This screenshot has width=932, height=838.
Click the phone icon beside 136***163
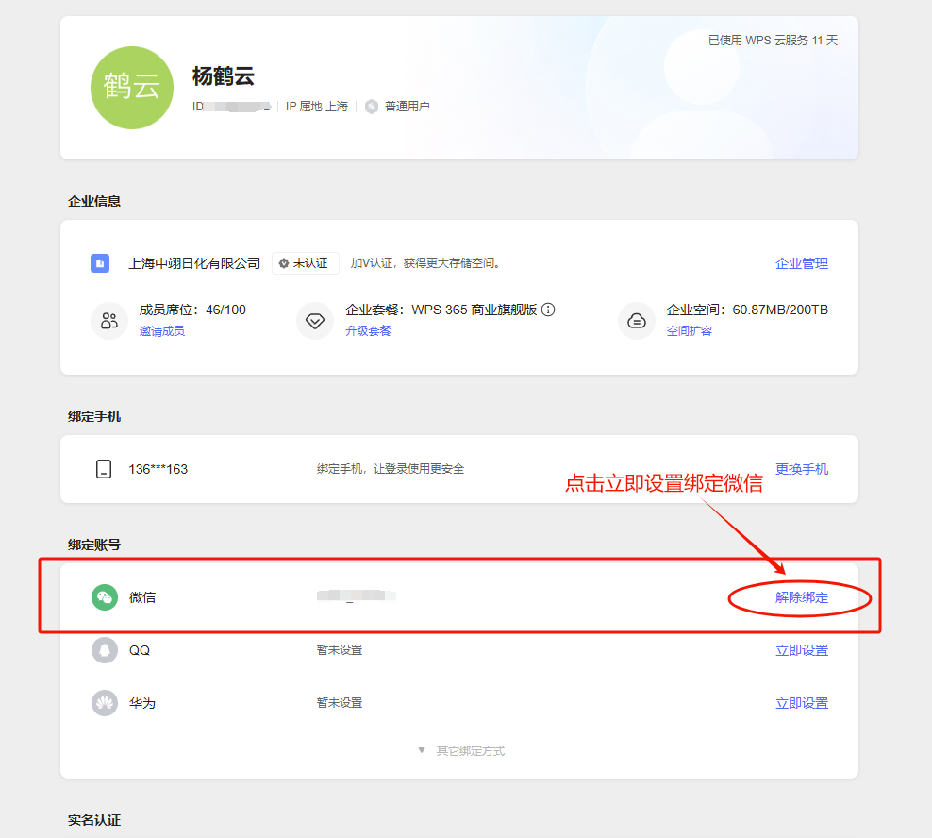pyautogui.click(x=104, y=469)
